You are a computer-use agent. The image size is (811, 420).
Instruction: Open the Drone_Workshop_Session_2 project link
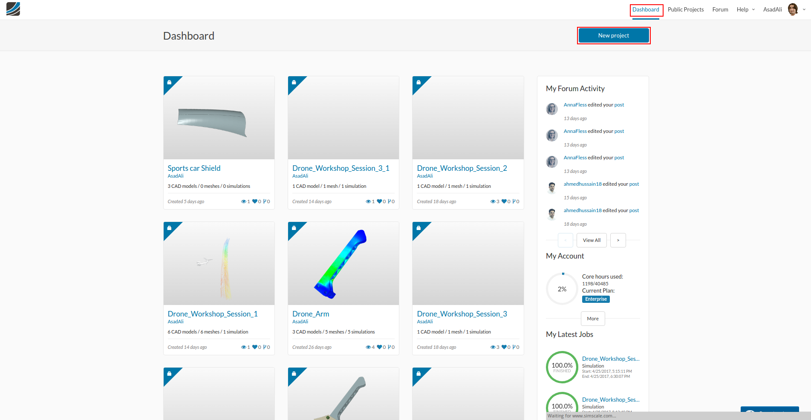click(x=462, y=168)
